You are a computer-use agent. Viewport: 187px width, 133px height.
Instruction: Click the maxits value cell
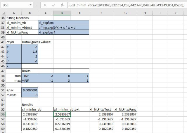tap(30, 95)
